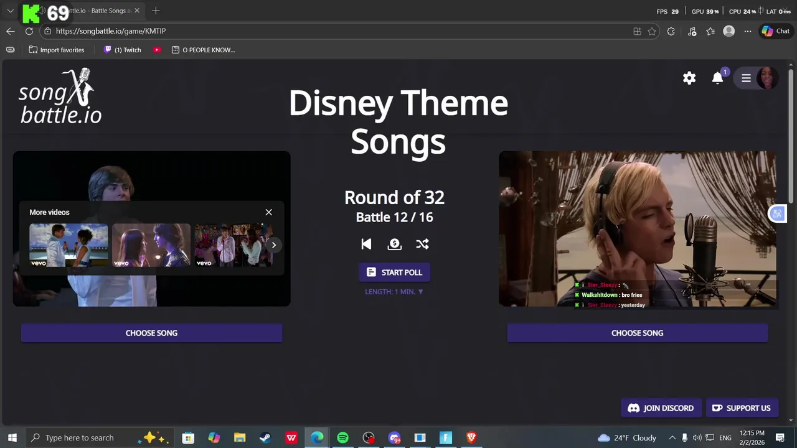The image size is (797, 448).
Task: Open the Twitch bookmark
Action: (x=123, y=50)
